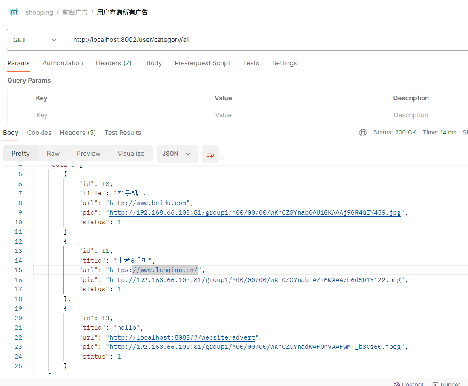This screenshot has width=468, height=386.
Task: Toggle the word wrap icon
Action: pos(210,154)
